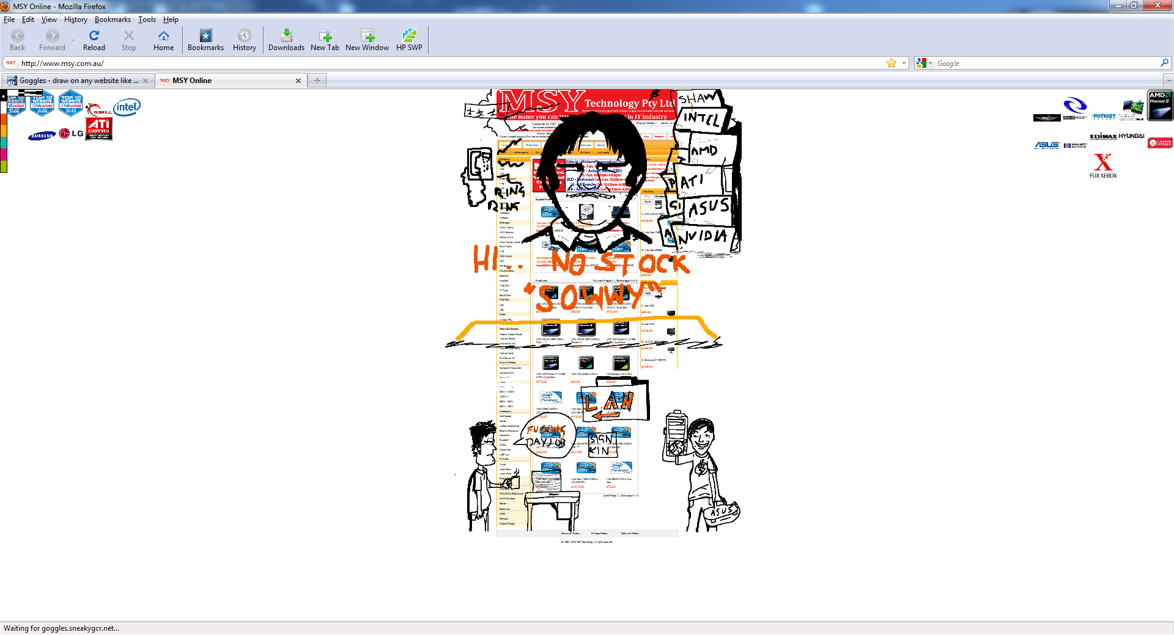Screen dimensions: 1174x635
Task: Open the Downloads window
Action: pos(286,40)
